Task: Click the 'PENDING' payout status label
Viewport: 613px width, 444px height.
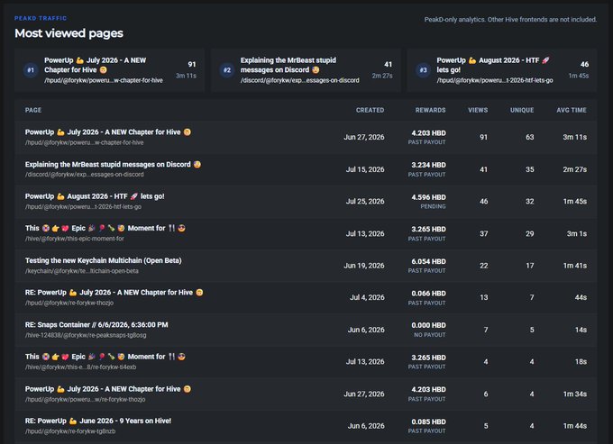Action: 433,206
